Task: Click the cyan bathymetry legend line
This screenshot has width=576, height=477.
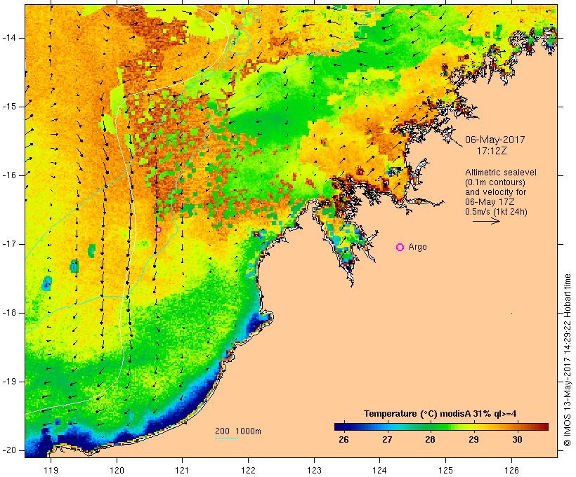Action: [x=227, y=438]
